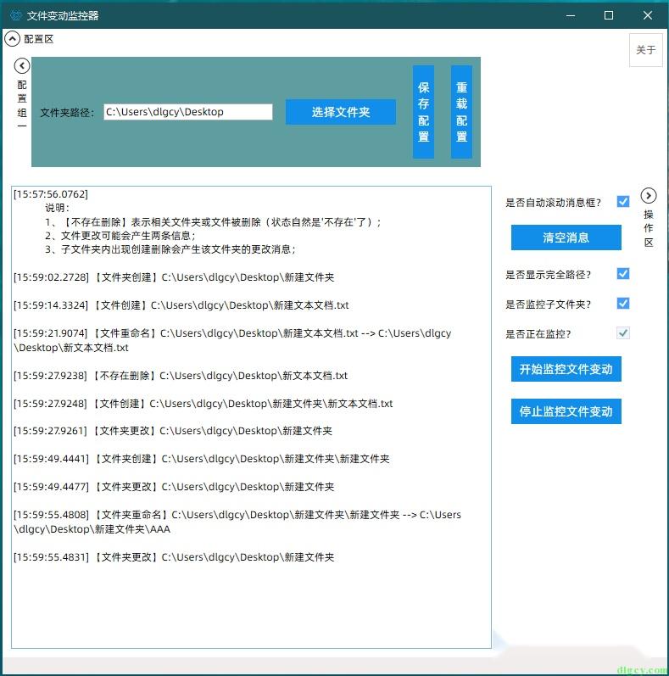669x676 pixels.
Task: Toggle 是否监控子文件夹 checkbox
Action: click(x=623, y=304)
